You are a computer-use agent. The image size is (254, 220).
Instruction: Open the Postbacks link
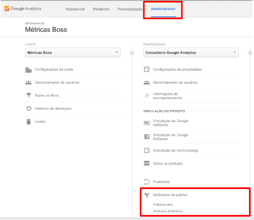161,182
